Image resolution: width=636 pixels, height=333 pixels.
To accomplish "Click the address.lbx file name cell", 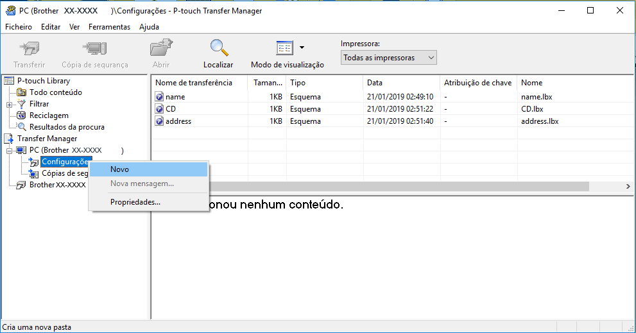I will [540, 121].
